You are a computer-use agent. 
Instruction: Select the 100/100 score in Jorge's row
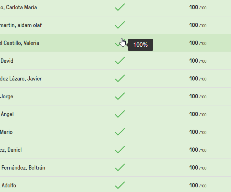pos(198,97)
